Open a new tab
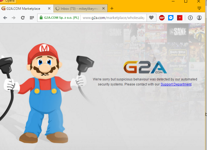Image resolution: width=207 pixels, height=150 pixels. point(112,8)
